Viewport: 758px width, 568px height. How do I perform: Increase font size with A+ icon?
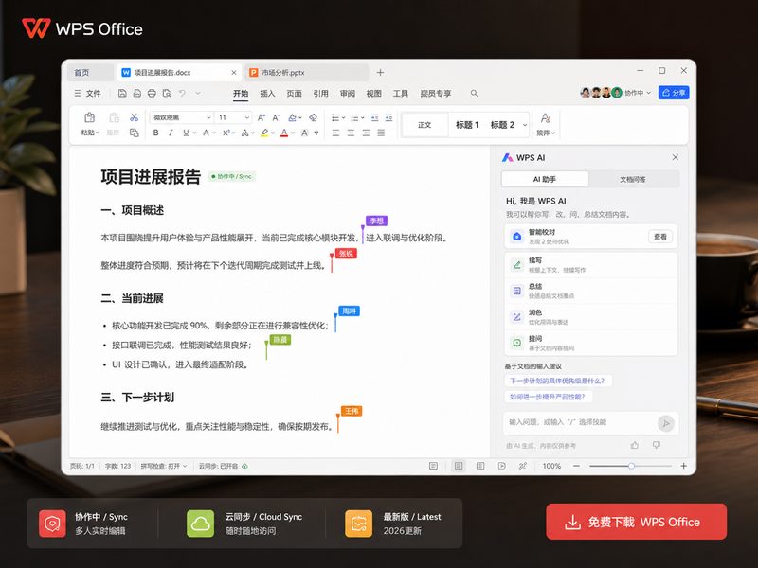(x=262, y=117)
